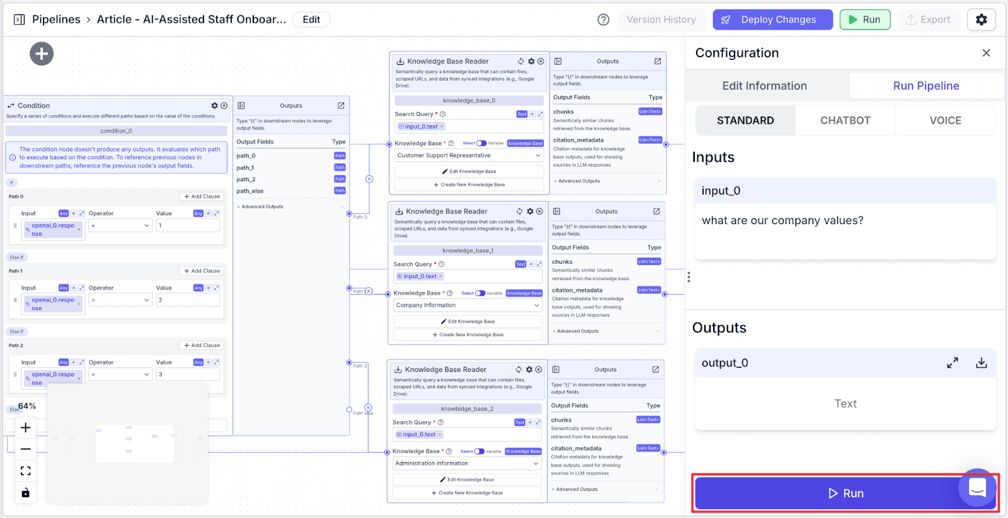Pop out knowledge_base_2 Outputs panel
Viewport: 1008px width, 518px height.
(x=655, y=369)
